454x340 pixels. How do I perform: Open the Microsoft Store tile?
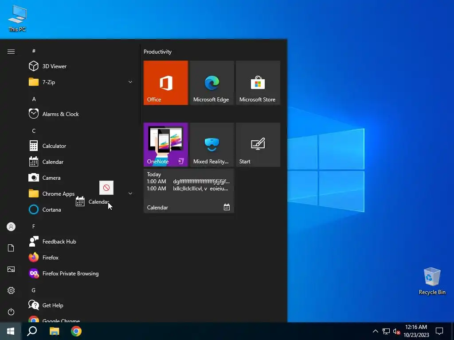coord(258,83)
